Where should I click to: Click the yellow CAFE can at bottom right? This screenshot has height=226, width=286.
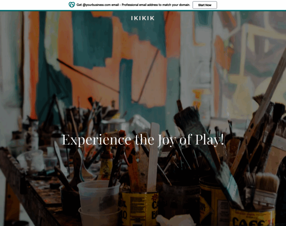pyautogui.click(x=253, y=217)
